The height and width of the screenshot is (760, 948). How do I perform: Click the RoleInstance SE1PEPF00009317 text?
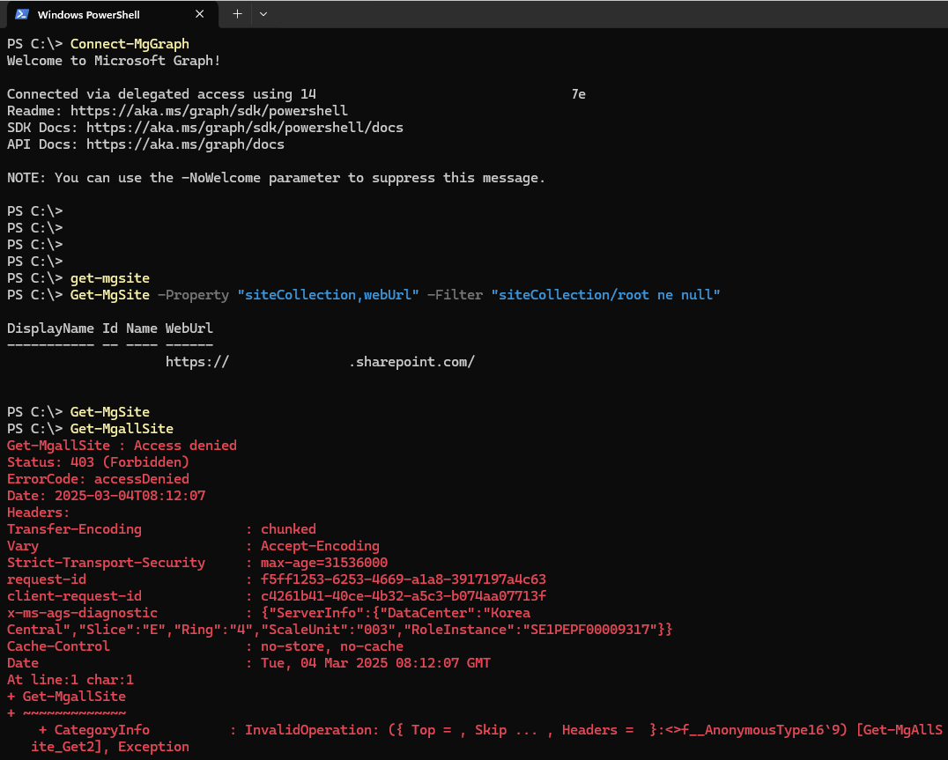coord(531,630)
